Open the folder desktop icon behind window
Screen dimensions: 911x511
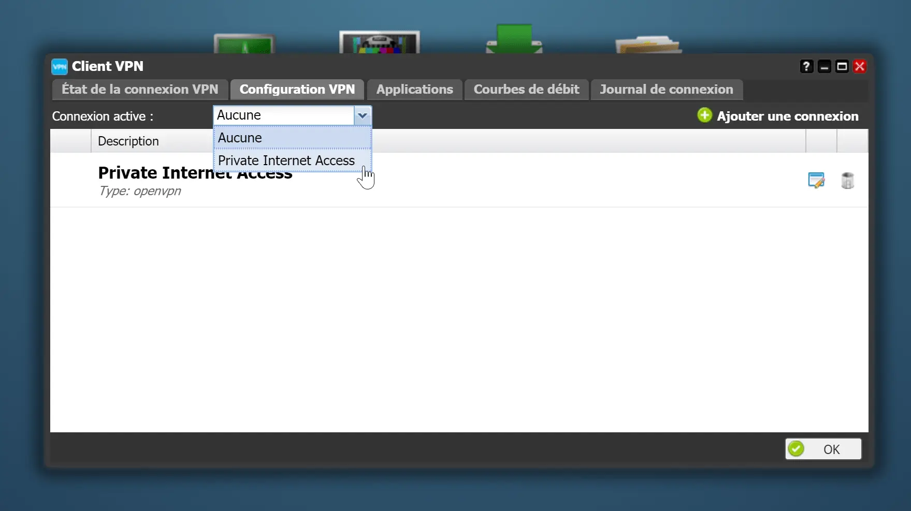pos(648,45)
